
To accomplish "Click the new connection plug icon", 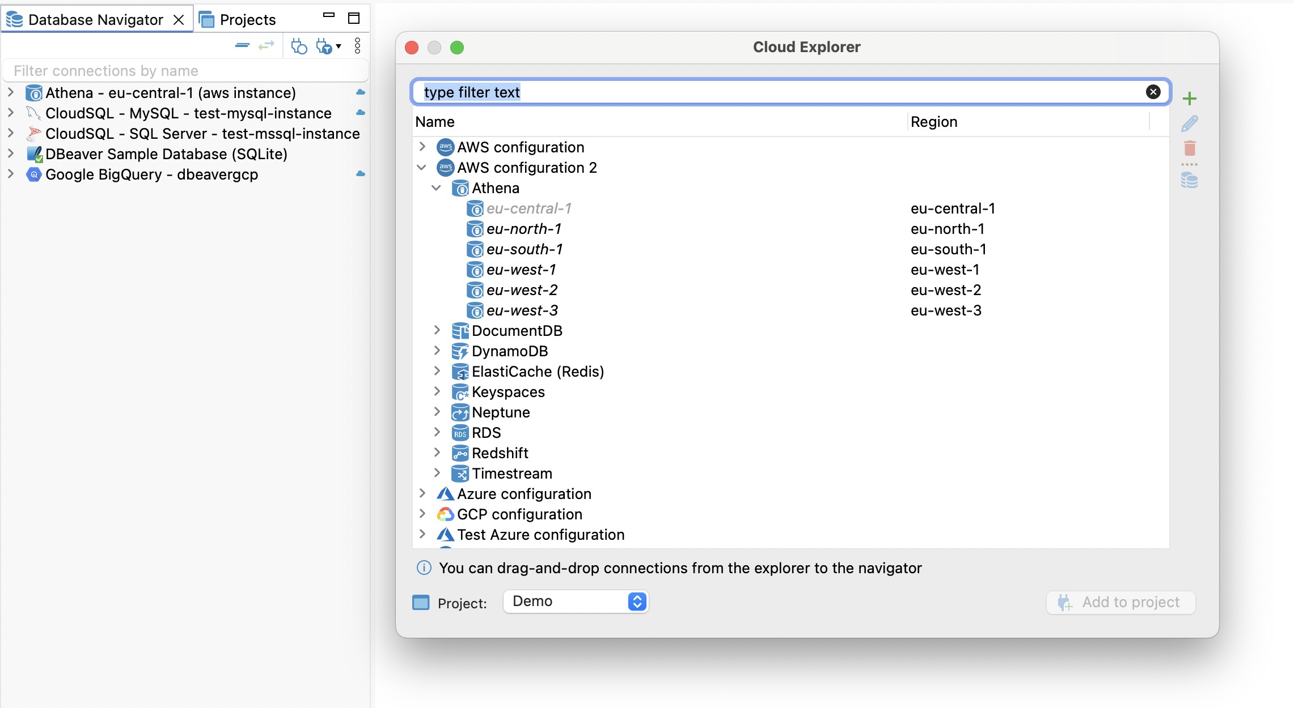I will (x=298, y=46).
